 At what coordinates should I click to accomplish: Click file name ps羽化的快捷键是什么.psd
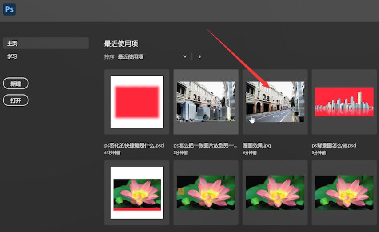tap(134, 145)
